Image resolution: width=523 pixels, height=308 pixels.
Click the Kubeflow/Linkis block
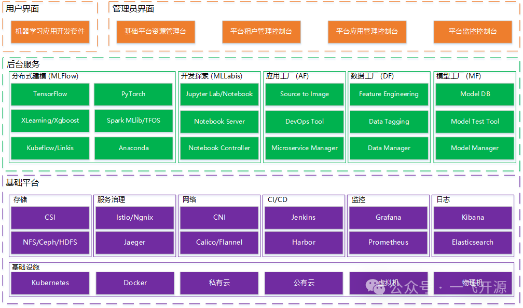pos(50,148)
